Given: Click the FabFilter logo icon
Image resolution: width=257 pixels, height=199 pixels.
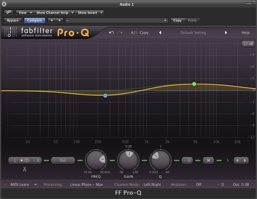Looking at the screenshot, I should [x=10, y=32].
